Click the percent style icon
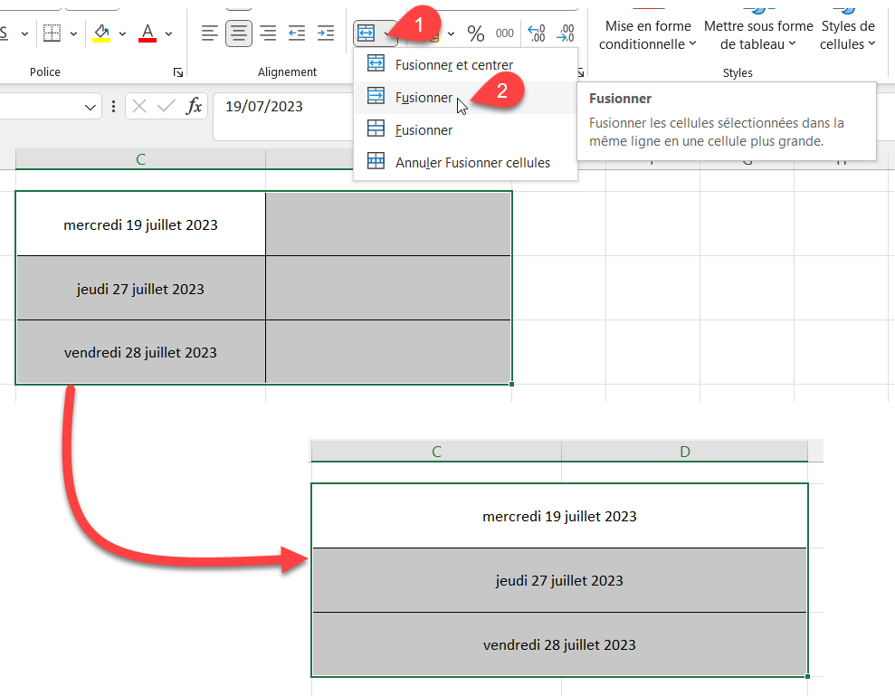 coord(476,33)
